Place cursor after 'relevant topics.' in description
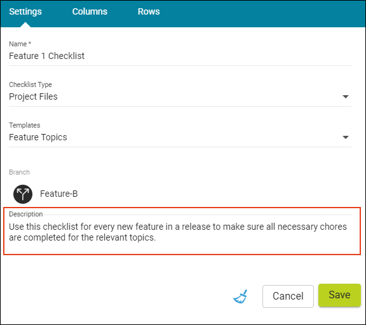Image resolution: width=366 pixels, height=325 pixels. tap(156, 237)
